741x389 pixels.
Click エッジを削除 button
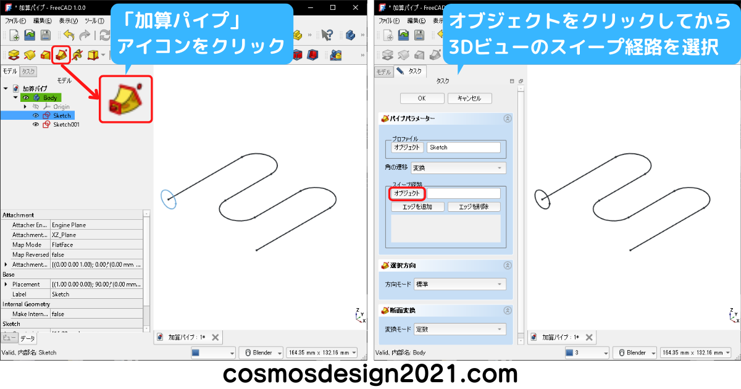(474, 207)
